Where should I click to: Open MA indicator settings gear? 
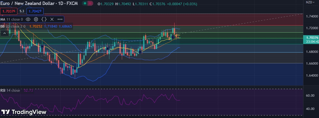(36, 19)
